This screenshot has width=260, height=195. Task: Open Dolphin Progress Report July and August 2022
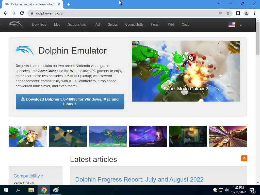point(139,180)
